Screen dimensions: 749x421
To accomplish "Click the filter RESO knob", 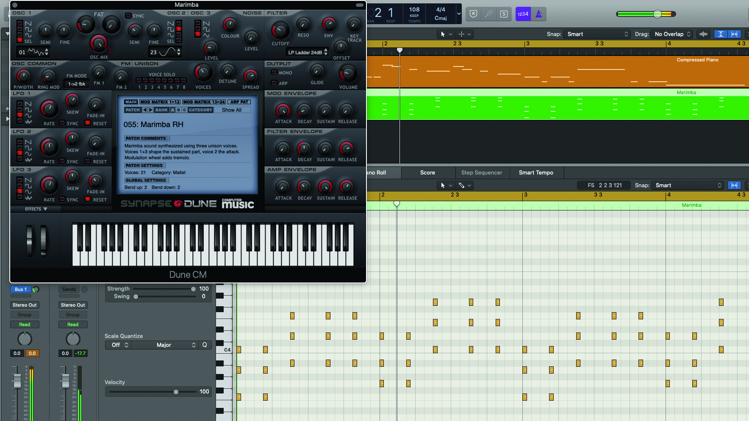I will (x=303, y=25).
